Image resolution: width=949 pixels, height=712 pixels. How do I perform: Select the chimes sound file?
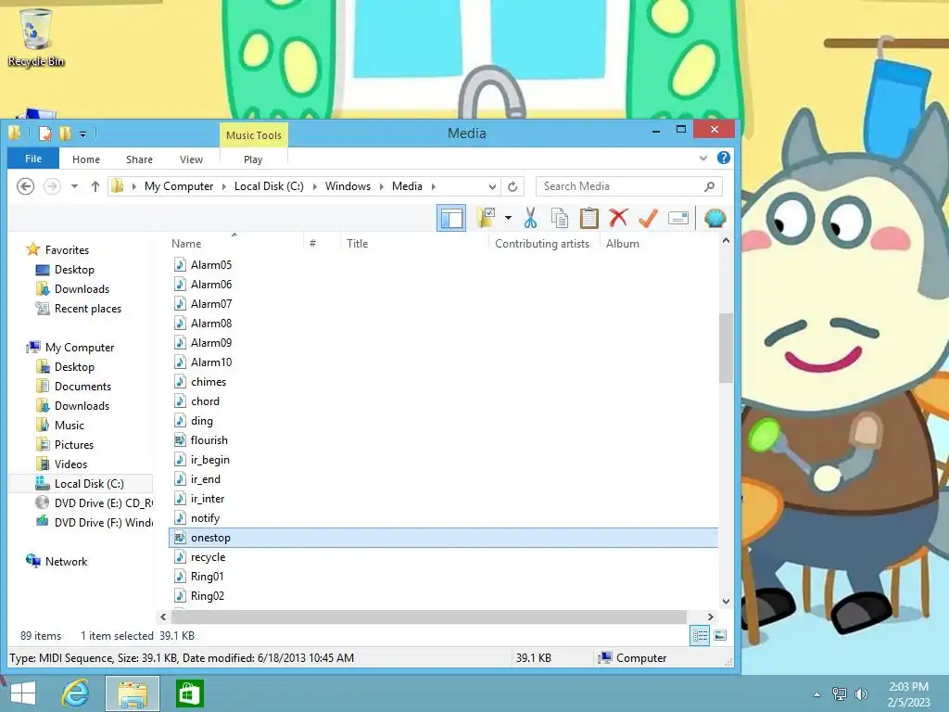209,382
